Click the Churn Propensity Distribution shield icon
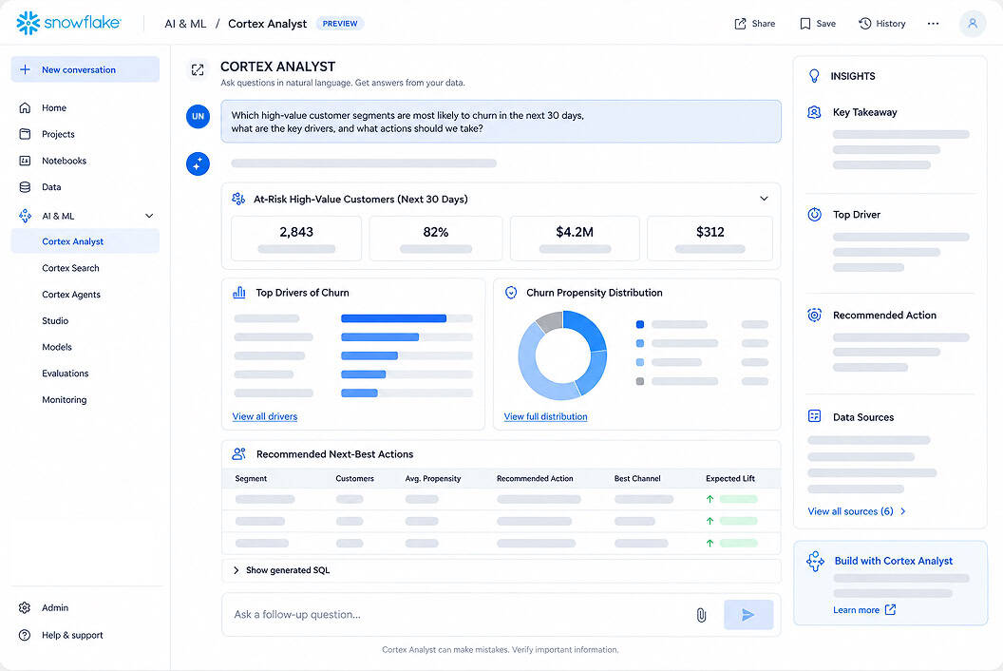Viewport: 1003px width, 671px height. (x=511, y=293)
